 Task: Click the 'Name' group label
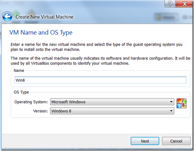click(19, 70)
